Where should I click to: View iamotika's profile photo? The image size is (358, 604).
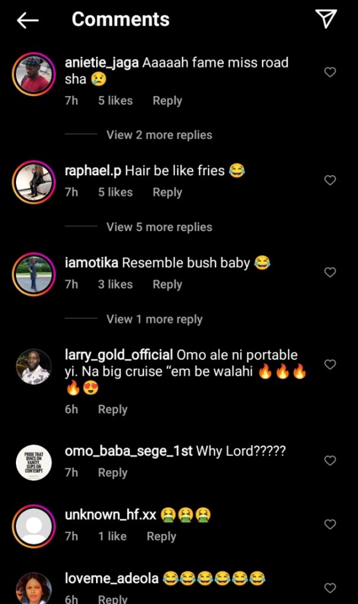coord(34,273)
